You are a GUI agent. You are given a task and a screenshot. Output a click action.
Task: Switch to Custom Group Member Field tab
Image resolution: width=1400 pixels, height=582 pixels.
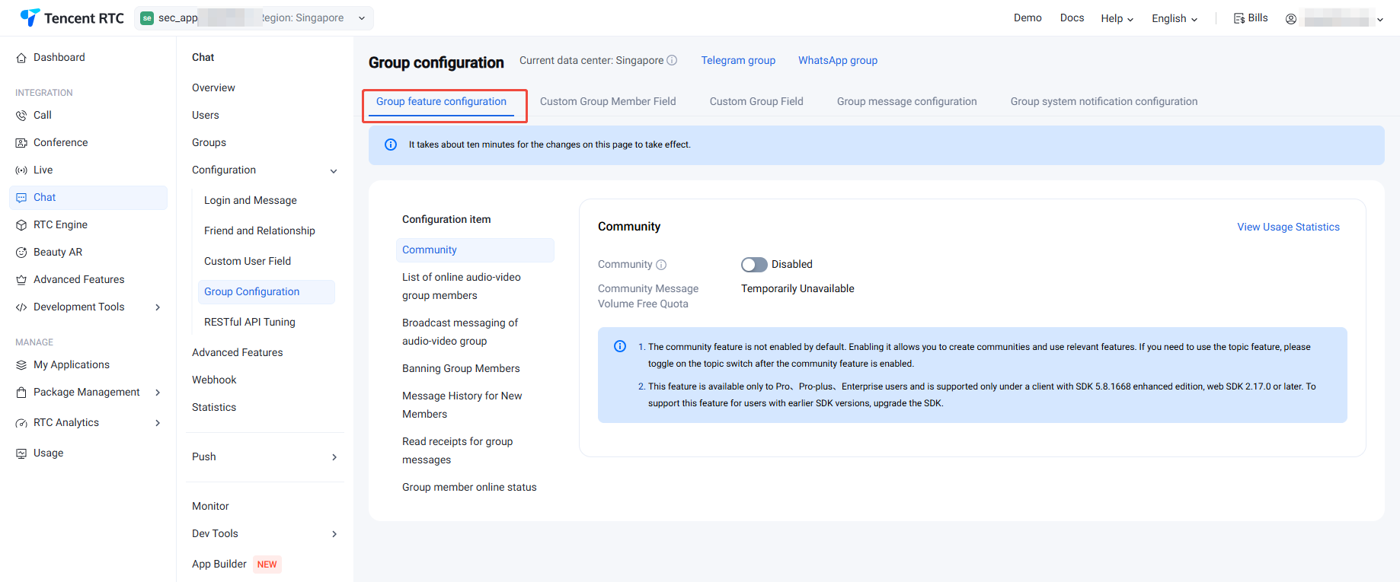point(608,101)
